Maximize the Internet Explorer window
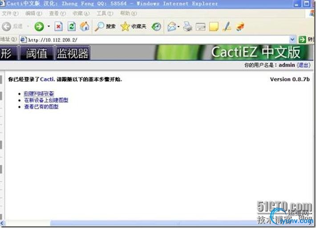 click(307, 4)
